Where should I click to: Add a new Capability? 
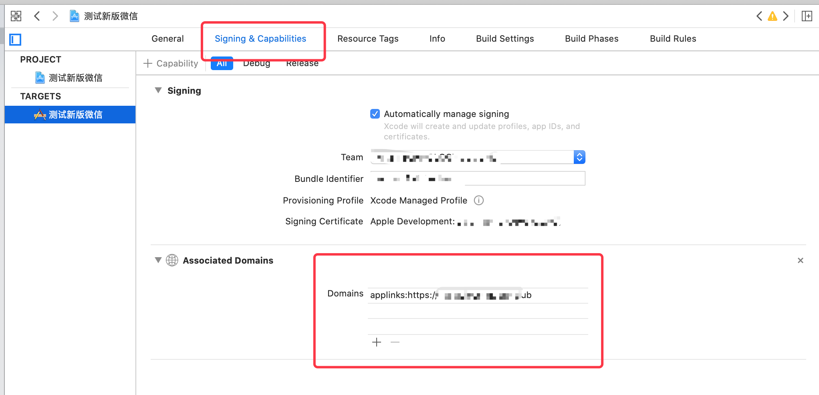(x=171, y=63)
